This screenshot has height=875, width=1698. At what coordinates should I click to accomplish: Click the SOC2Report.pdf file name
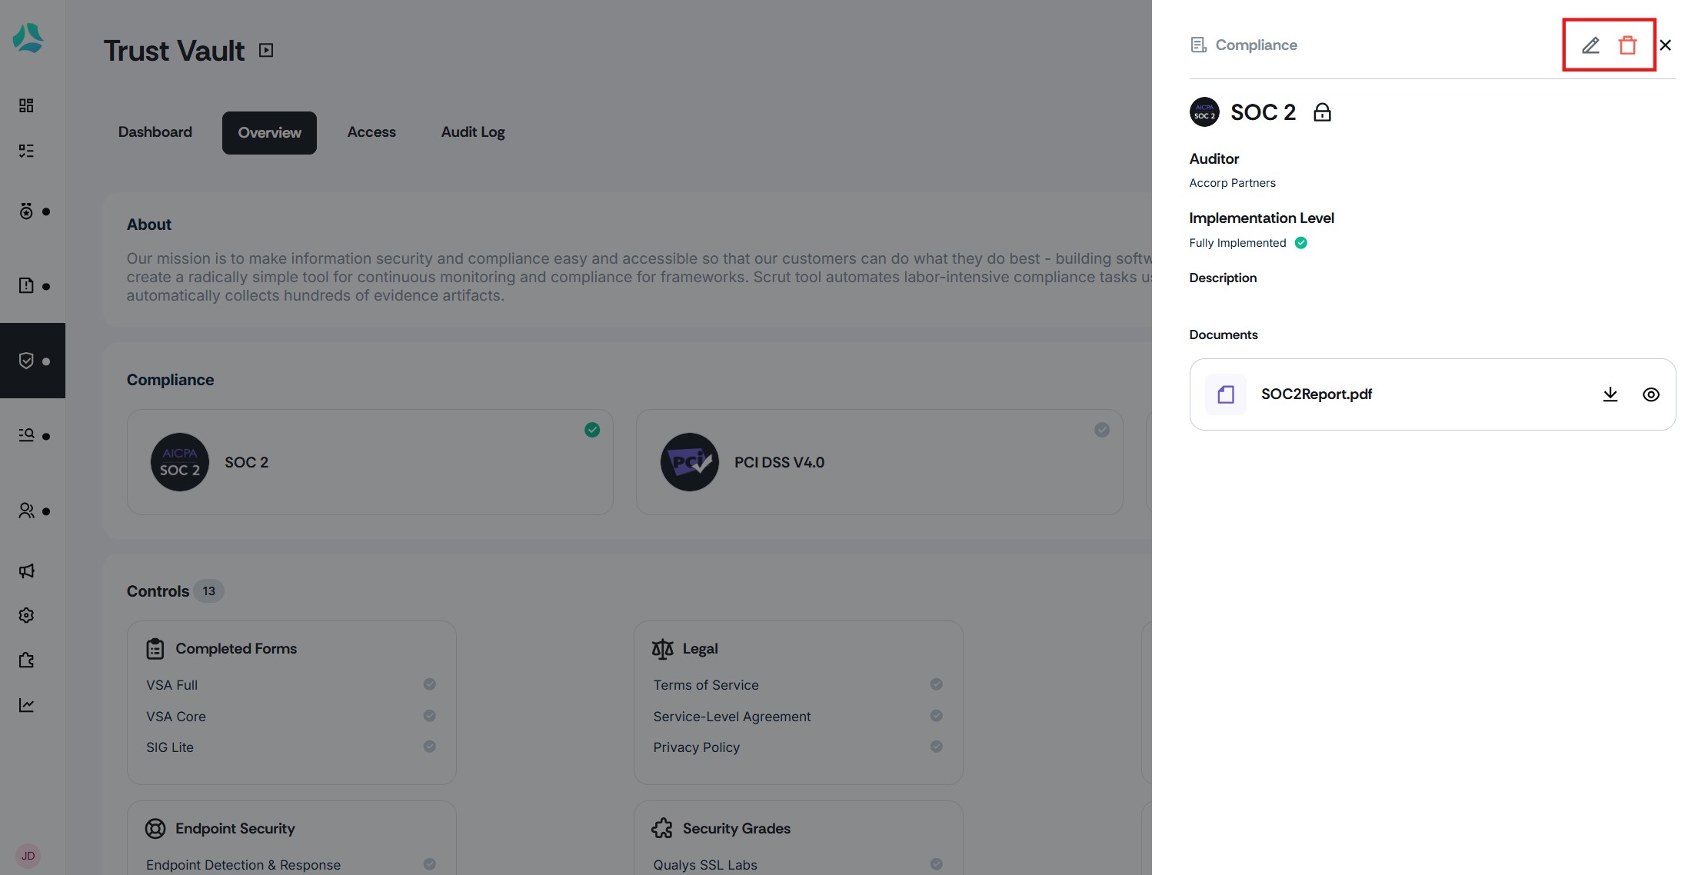point(1317,394)
